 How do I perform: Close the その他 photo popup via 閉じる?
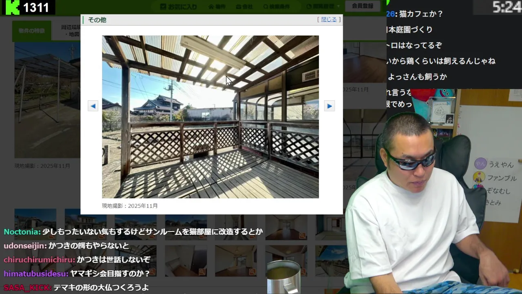[329, 19]
